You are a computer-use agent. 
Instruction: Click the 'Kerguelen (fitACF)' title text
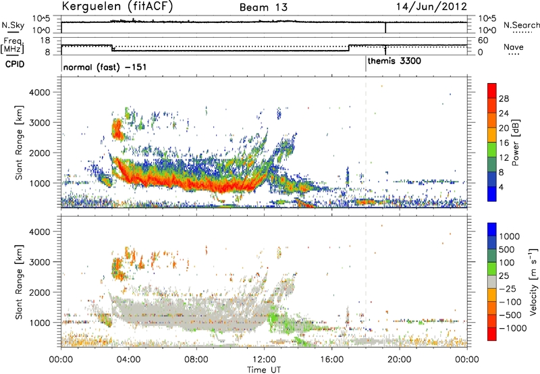pyautogui.click(x=117, y=7)
